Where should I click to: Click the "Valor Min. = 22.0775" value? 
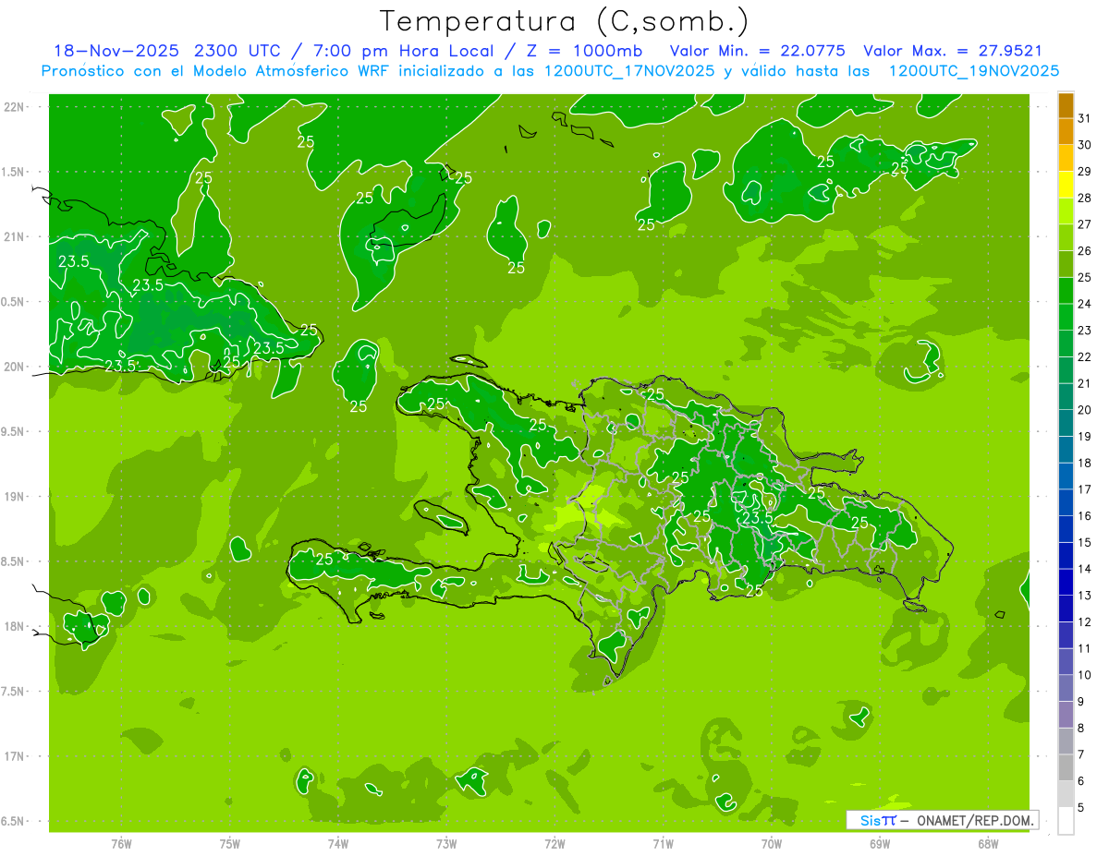click(757, 51)
